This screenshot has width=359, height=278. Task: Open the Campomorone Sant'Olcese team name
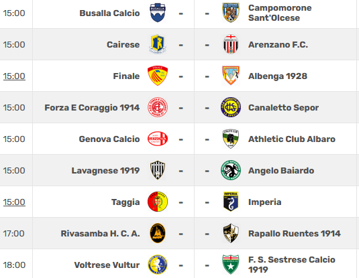coord(280,13)
